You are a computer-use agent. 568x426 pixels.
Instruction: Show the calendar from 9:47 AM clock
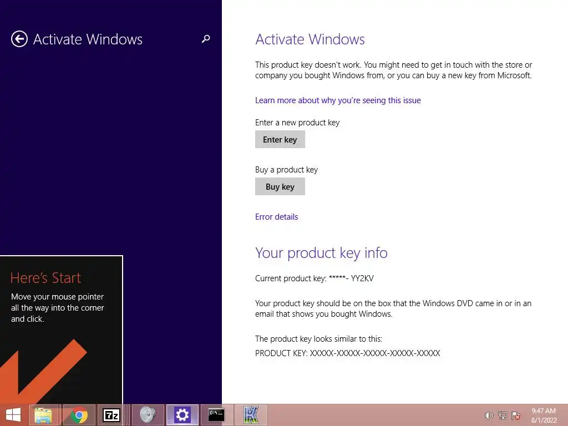tap(544, 415)
